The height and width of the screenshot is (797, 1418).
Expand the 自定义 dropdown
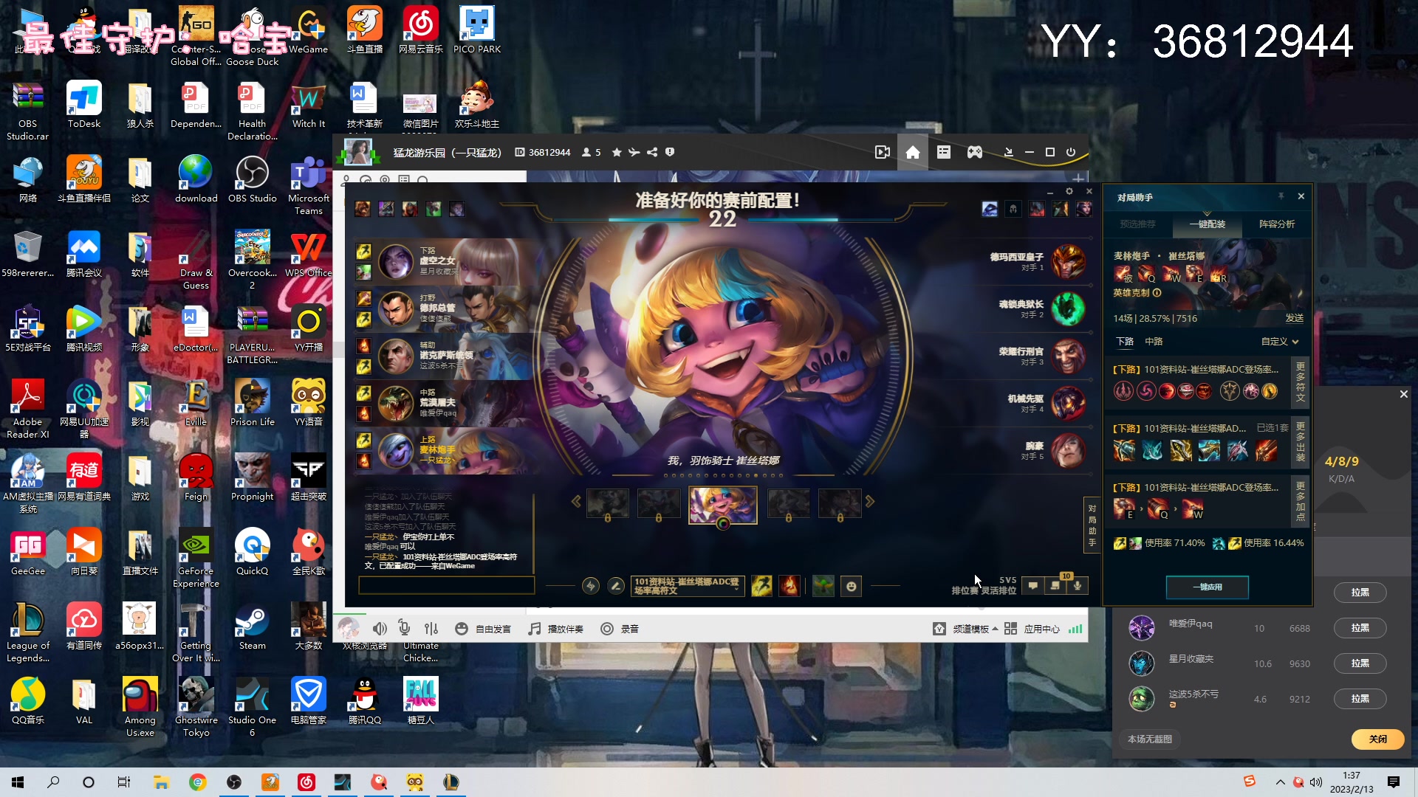coord(1280,342)
